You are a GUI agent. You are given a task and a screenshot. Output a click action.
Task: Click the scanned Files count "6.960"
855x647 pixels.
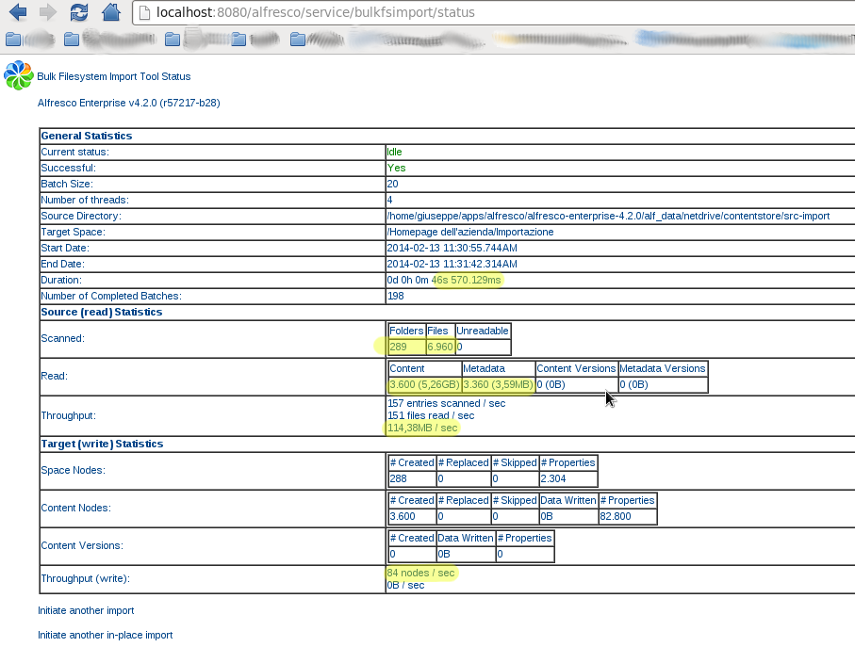[x=440, y=347]
